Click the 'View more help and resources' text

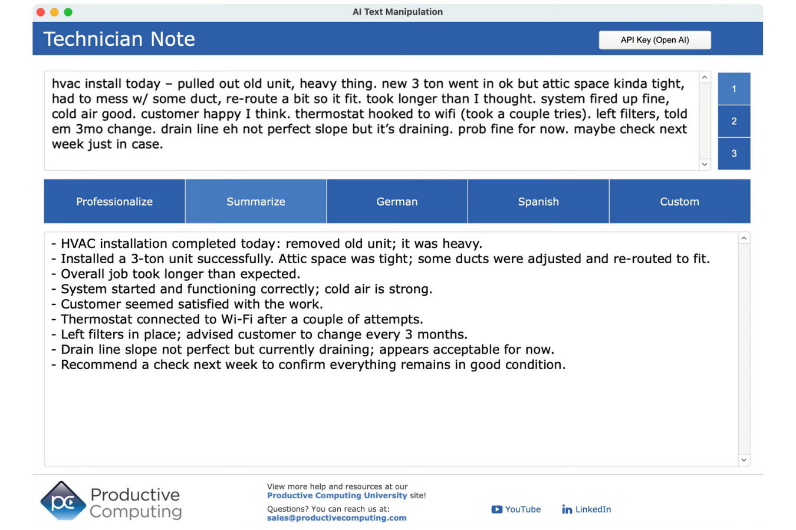337,486
